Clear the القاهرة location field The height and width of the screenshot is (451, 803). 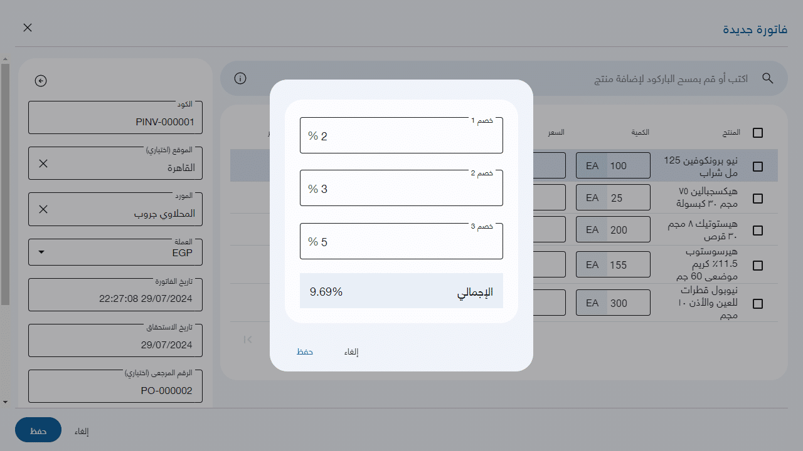click(x=43, y=163)
